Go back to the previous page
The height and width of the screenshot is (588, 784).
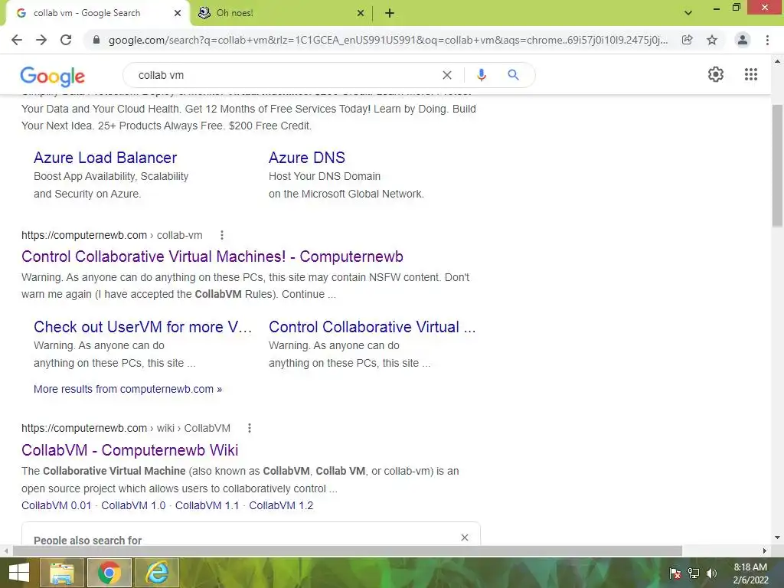pyautogui.click(x=17, y=40)
